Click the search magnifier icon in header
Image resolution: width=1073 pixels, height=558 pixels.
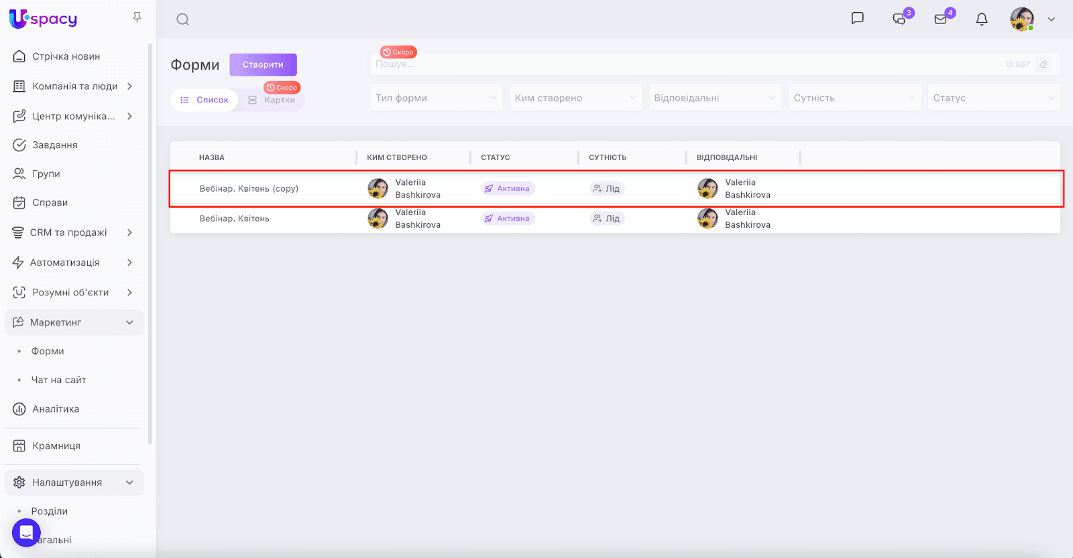[x=182, y=19]
